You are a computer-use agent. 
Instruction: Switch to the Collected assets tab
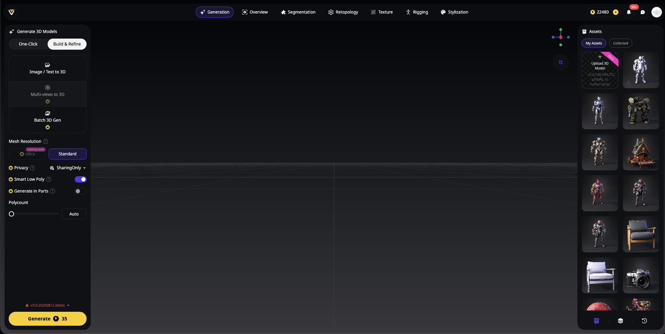620,43
